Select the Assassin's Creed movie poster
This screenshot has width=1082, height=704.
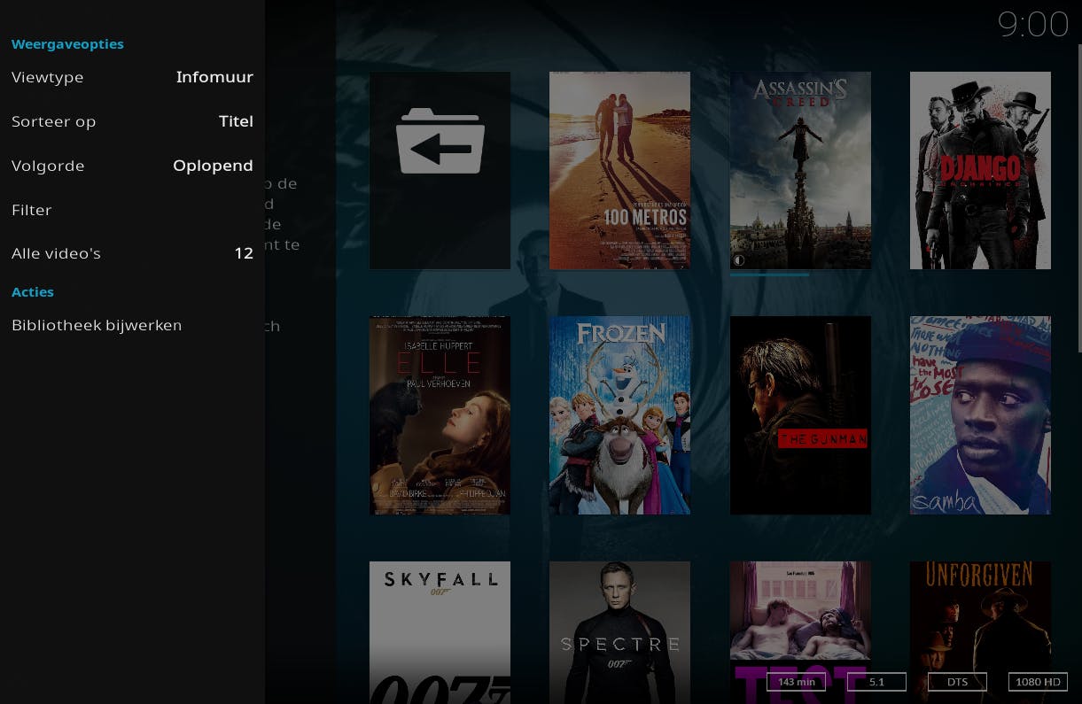click(x=800, y=170)
